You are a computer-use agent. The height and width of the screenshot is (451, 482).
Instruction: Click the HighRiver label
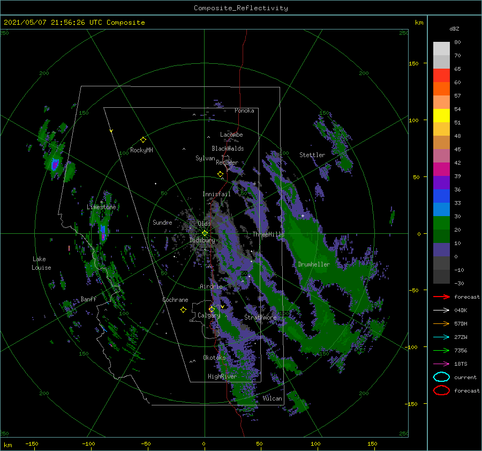[222, 376]
